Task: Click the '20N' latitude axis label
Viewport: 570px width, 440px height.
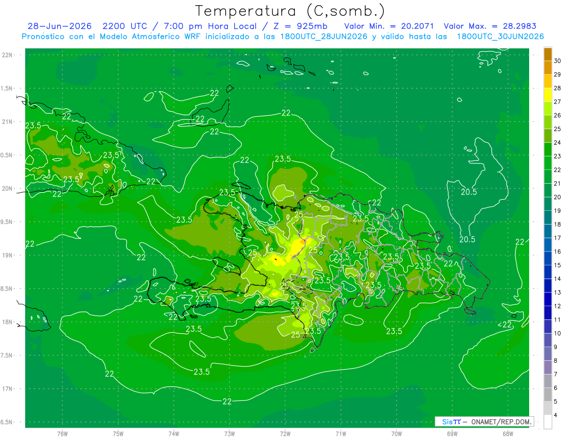Action: point(8,188)
